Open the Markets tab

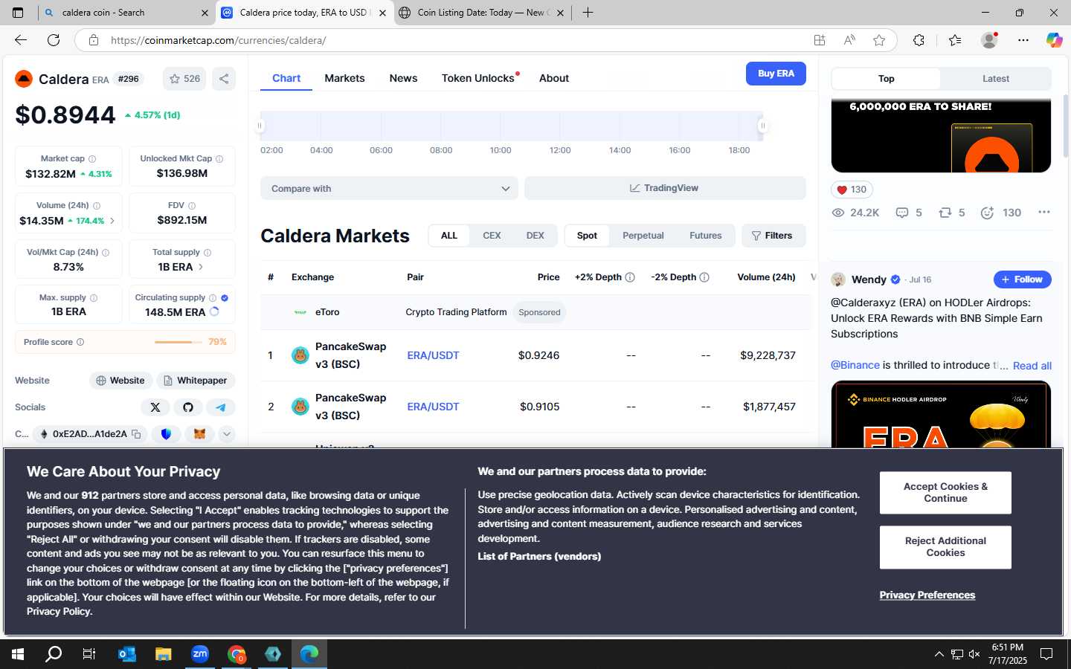tap(344, 78)
